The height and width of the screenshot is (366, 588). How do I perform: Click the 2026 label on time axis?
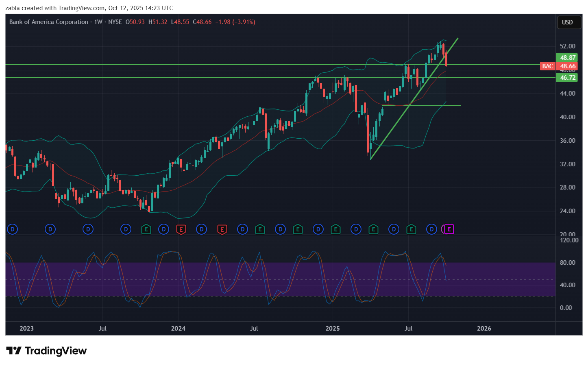point(484,329)
